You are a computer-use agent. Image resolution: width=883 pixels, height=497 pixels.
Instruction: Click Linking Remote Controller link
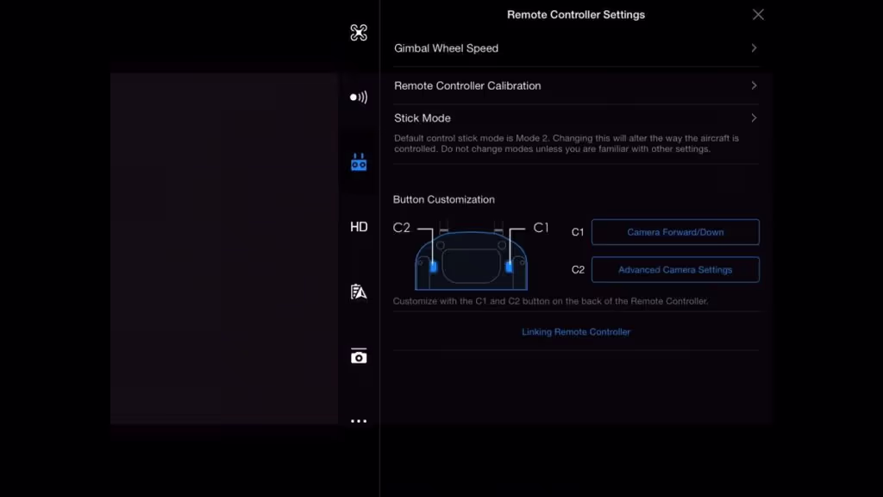coord(575,332)
